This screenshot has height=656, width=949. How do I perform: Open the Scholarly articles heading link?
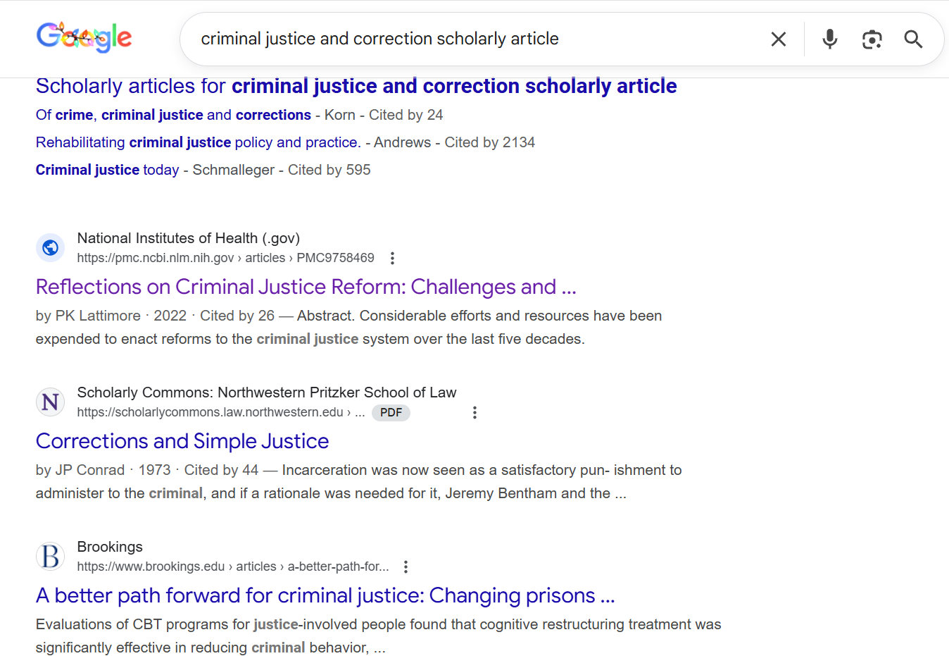(x=356, y=86)
